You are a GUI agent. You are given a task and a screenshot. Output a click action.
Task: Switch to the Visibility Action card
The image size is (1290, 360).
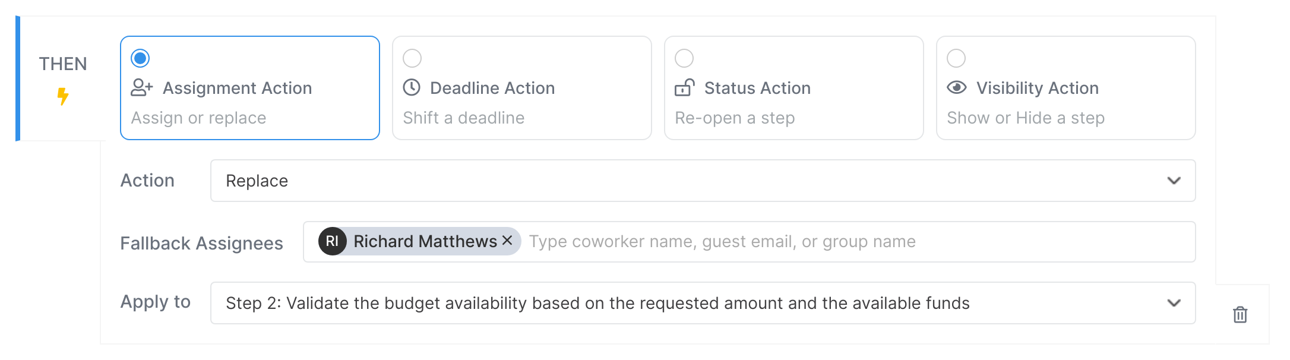(x=1065, y=89)
